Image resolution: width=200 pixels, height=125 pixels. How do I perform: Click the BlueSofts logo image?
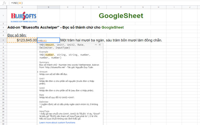[x=24, y=17]
